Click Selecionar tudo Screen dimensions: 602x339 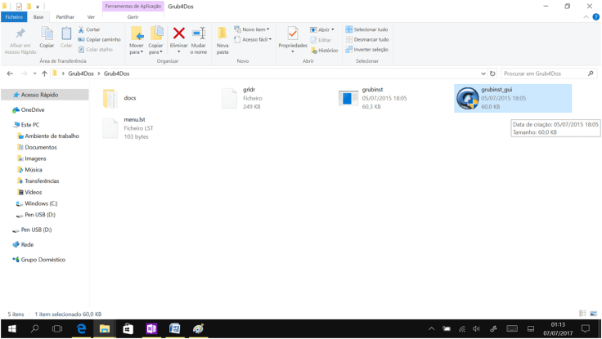[x=366, y=29]
